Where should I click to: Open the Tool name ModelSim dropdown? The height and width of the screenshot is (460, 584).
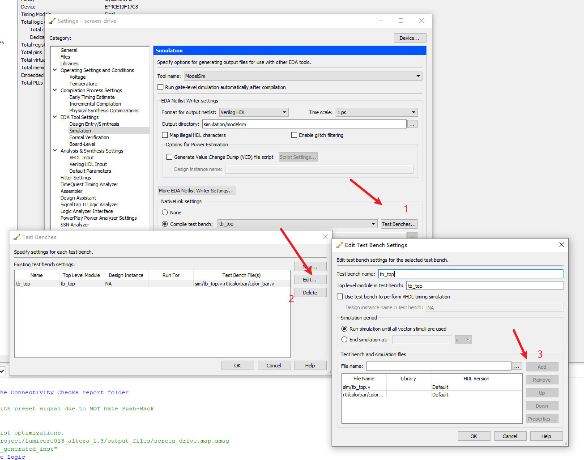pyautogui.click(x=417, y=76)
